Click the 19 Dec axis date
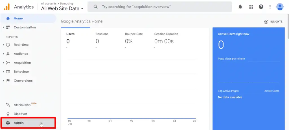Screen dimensions: 289x130 pyautogui.click(x=70, y=122)
